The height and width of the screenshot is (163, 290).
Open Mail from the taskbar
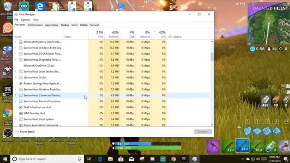point(131,159)
